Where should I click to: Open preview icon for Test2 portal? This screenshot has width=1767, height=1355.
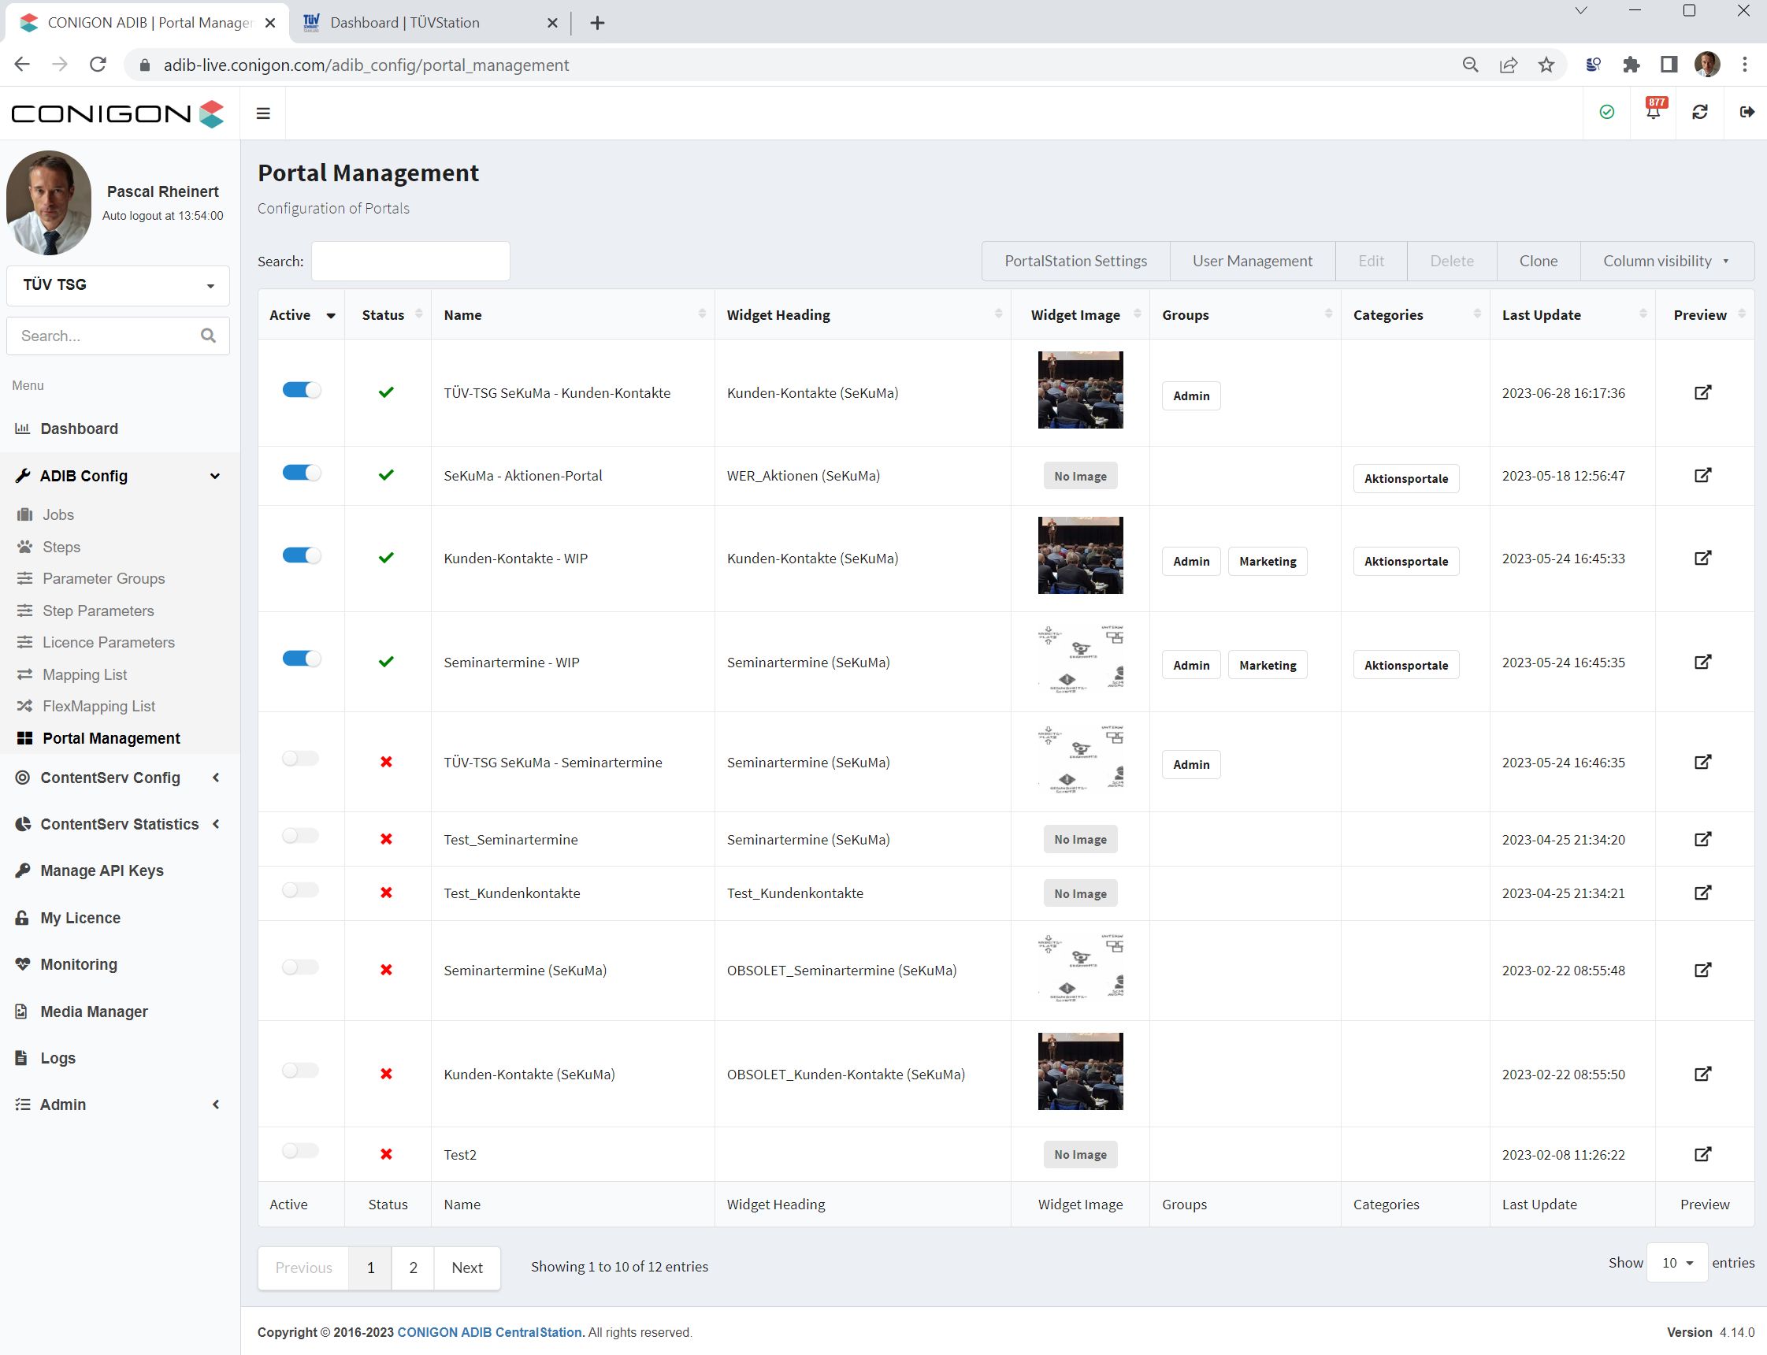(x=1702, y=1154)
